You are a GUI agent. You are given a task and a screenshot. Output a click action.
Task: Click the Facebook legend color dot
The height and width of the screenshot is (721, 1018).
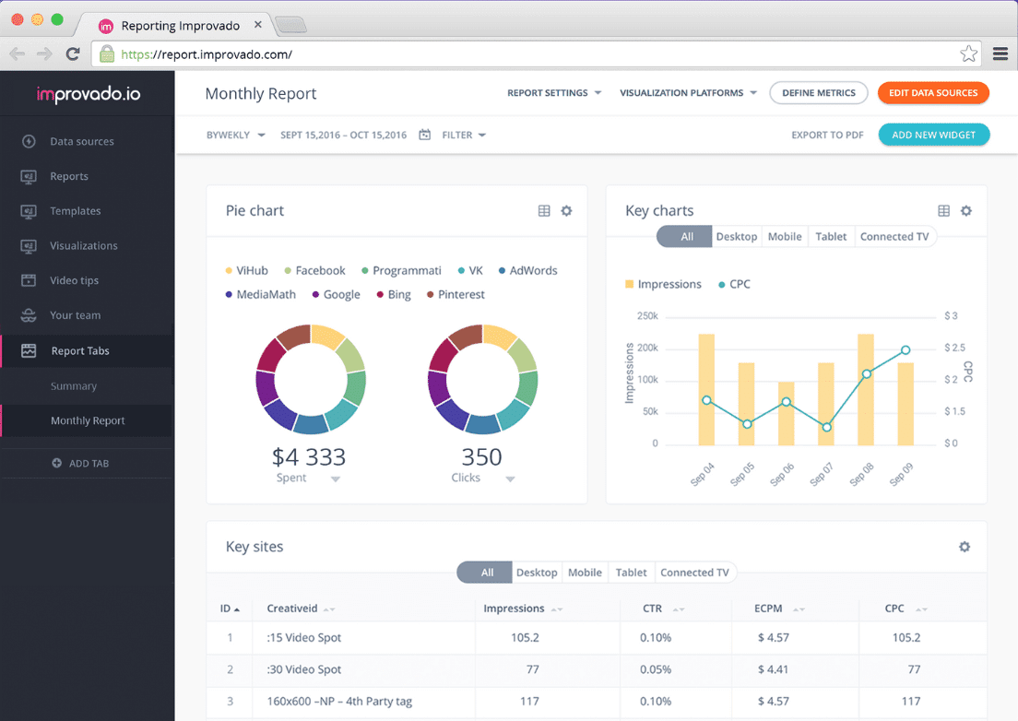click(x=288, y=271)
